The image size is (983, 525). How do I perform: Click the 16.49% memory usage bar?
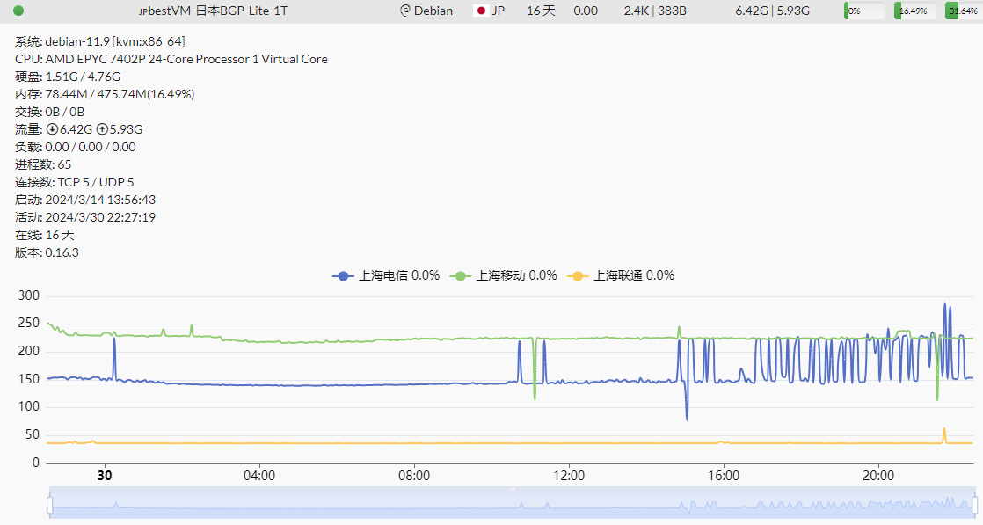[914, 11]
